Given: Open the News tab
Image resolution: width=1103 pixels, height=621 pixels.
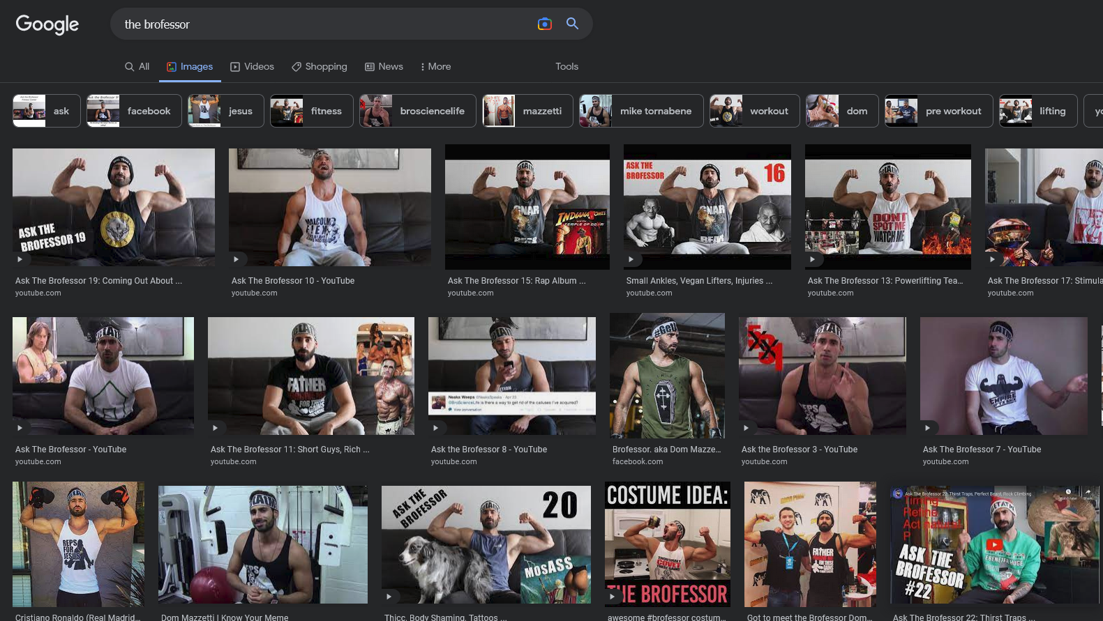Looking at the screenshot, I should point(384,67).
